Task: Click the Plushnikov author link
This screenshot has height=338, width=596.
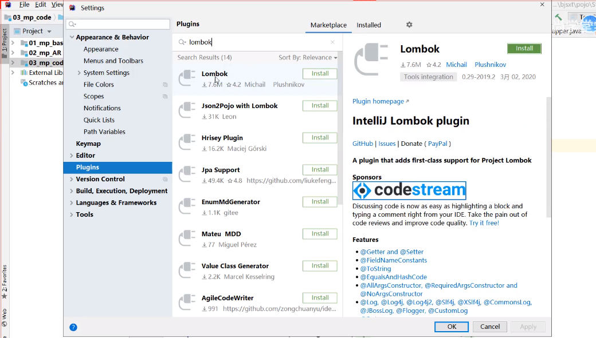Action: pyautogui.click(x=491, y=65)
